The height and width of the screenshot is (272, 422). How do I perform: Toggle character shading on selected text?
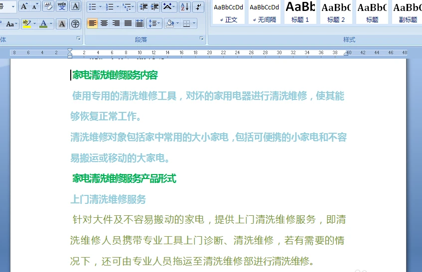coord(61,23)
